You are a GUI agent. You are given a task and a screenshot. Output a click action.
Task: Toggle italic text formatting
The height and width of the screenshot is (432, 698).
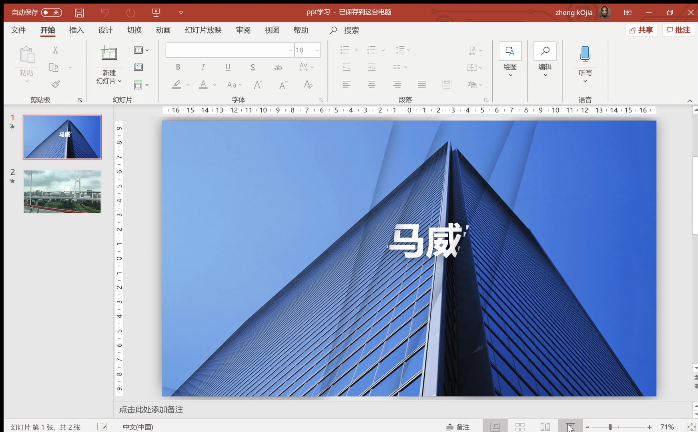click(x=203, y=67)
